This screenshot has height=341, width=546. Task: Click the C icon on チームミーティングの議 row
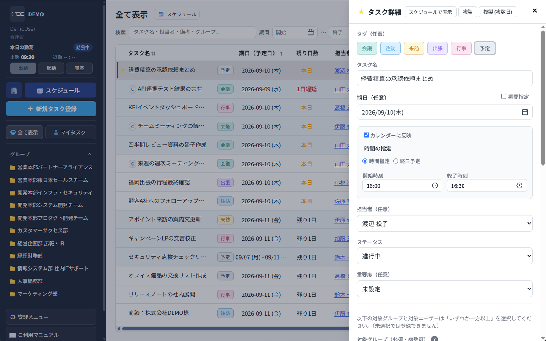coord(132,127)
